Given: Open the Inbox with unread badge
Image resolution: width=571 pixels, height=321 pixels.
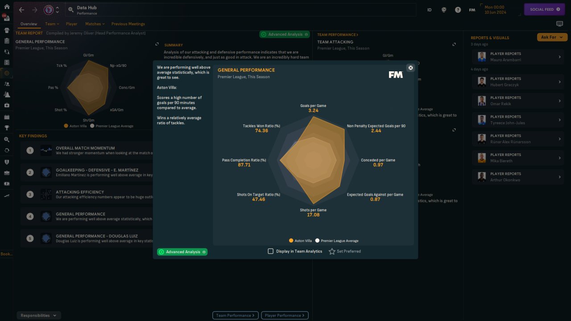Looking at the screenshot, I should pos(7,19).
